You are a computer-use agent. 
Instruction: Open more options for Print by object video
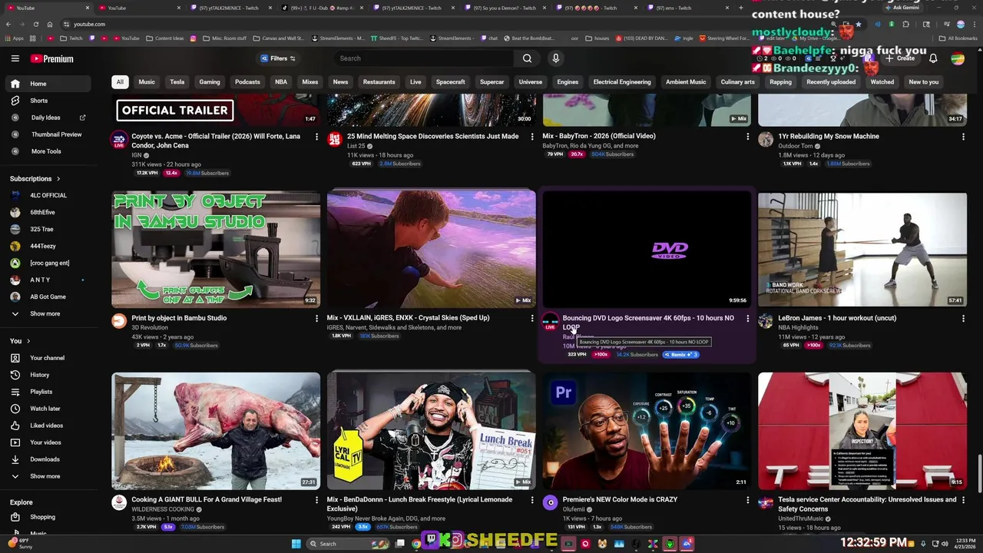pyautogui.click(x=316, y=318)
